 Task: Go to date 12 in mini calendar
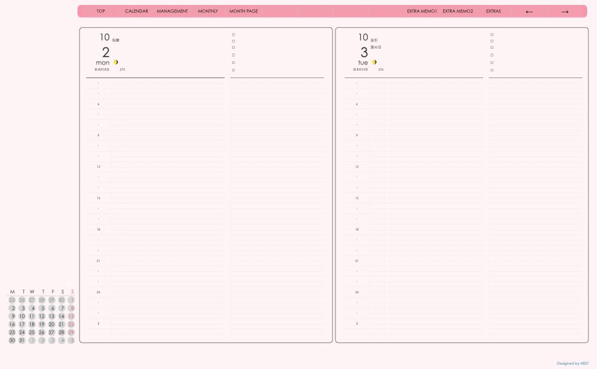(42, 316)
